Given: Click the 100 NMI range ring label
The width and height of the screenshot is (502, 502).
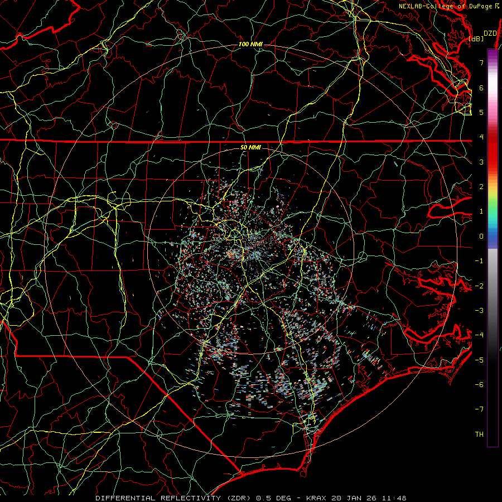Looking at the screenshot, I should [x=250, y=44].
